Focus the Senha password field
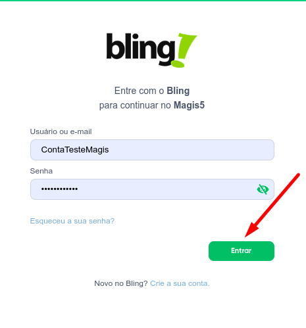 coord(152,189)
